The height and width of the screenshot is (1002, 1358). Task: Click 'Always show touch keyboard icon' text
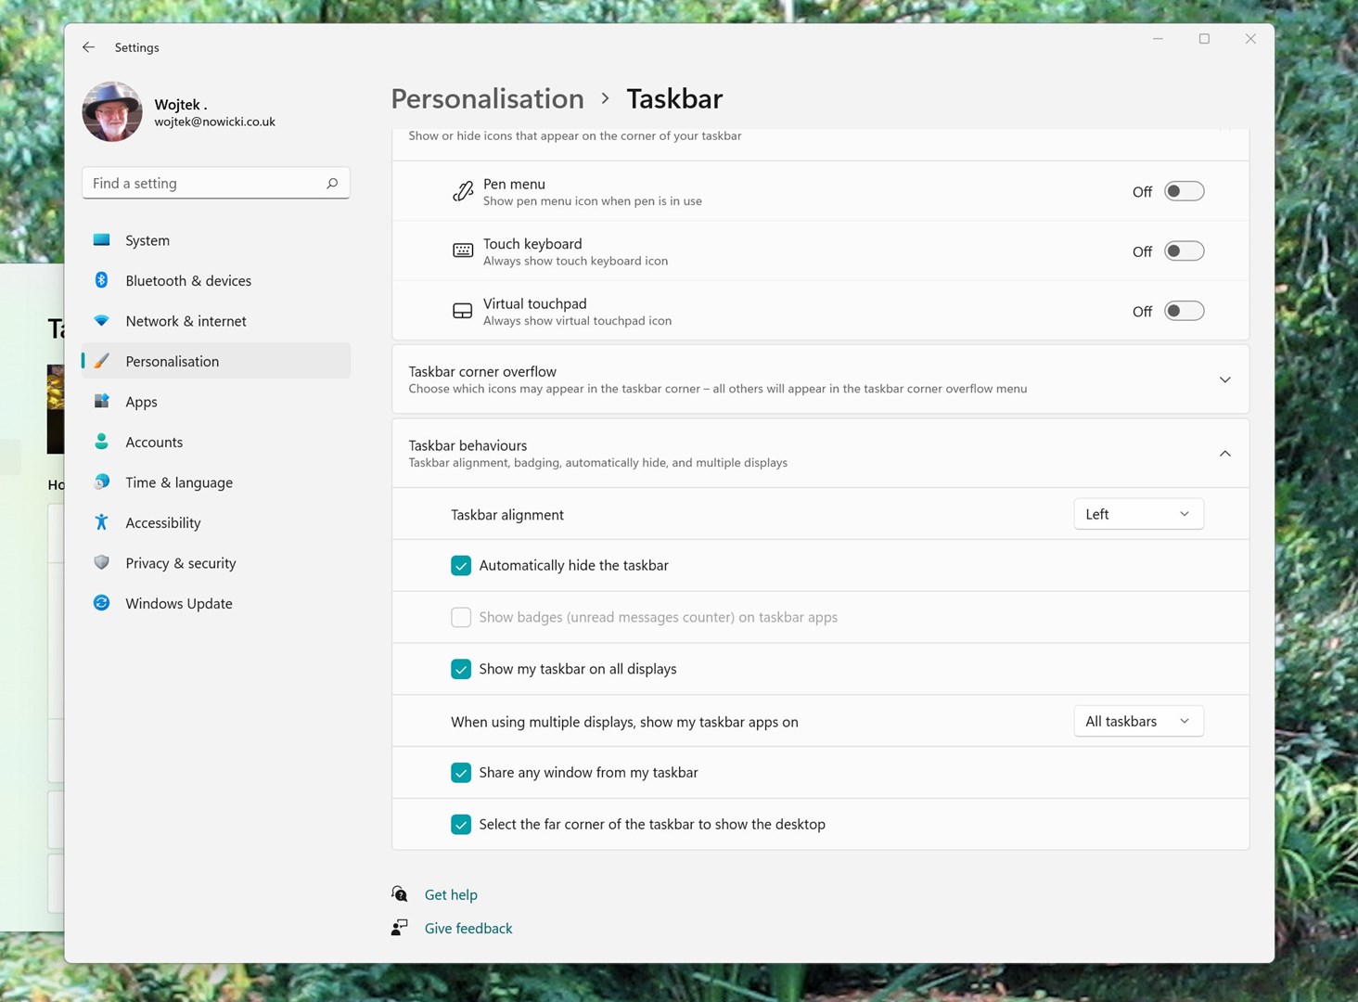tap(575, 261)
